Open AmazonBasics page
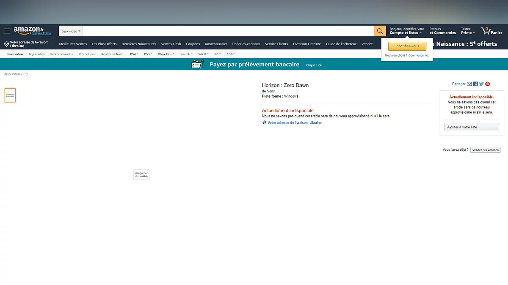 [216, 44]
